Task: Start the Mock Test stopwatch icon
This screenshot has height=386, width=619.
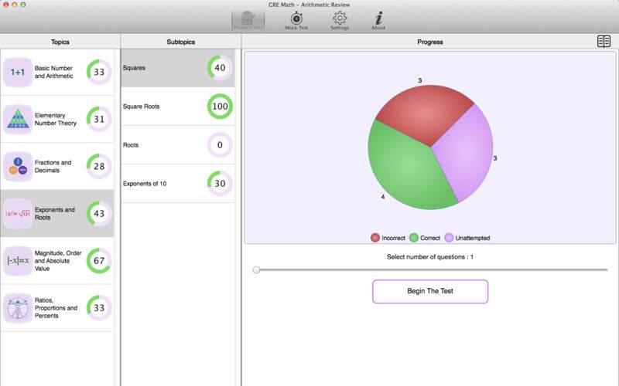Action: click(x=296, y=18)
